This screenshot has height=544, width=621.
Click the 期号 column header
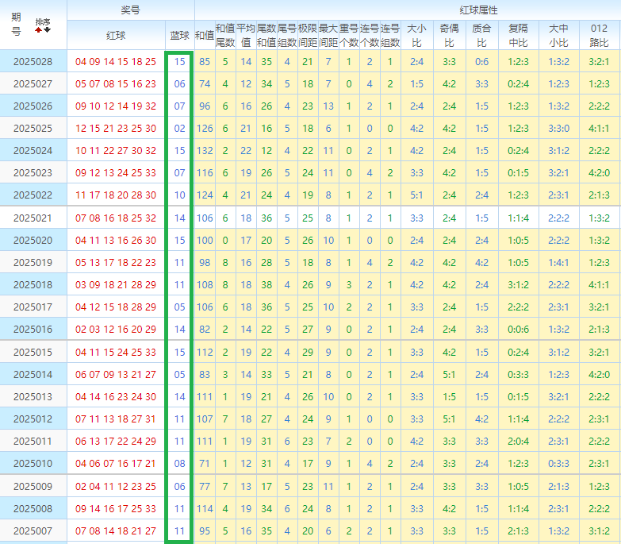pos(17,25)
